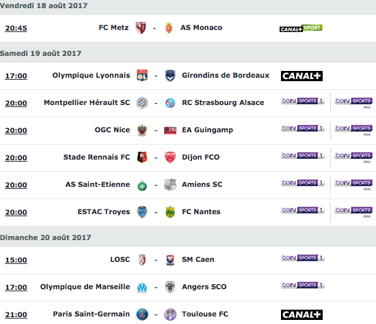Click the Olympique de Marseille logo
Viewport: 376px width, 324px height.
click(x=142, y=287)
